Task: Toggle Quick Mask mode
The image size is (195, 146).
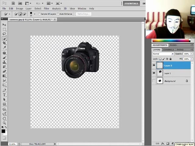Action: click(4, 138)
